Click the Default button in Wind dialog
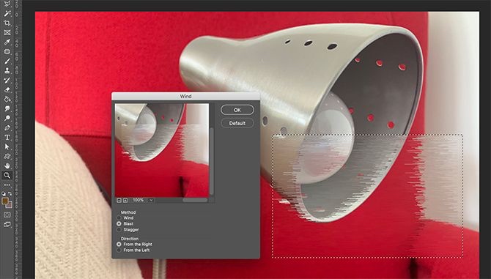 [237, 123]
